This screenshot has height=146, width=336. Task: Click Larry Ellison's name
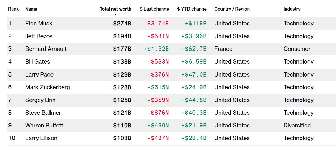[x=41, y=138]
